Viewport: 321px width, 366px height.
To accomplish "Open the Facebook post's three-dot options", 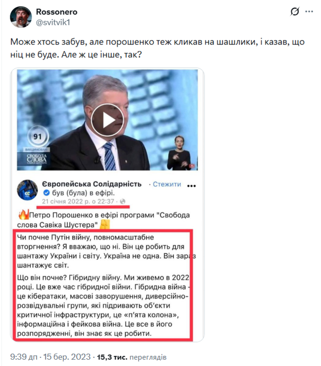I will point(192,186).
